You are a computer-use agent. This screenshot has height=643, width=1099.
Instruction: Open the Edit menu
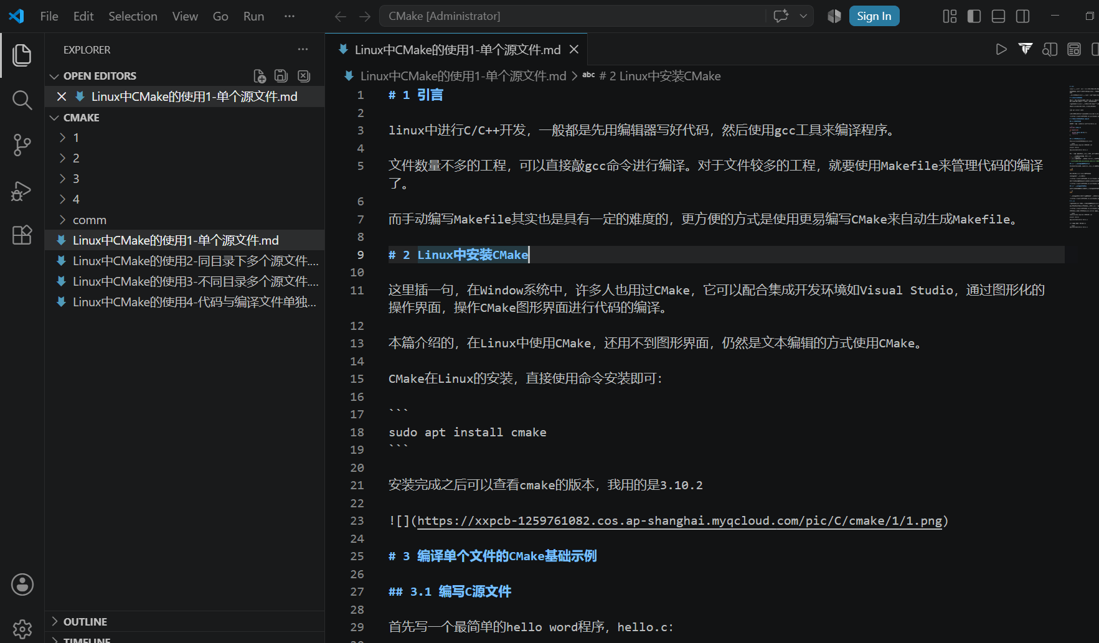(x=83, y=16)
